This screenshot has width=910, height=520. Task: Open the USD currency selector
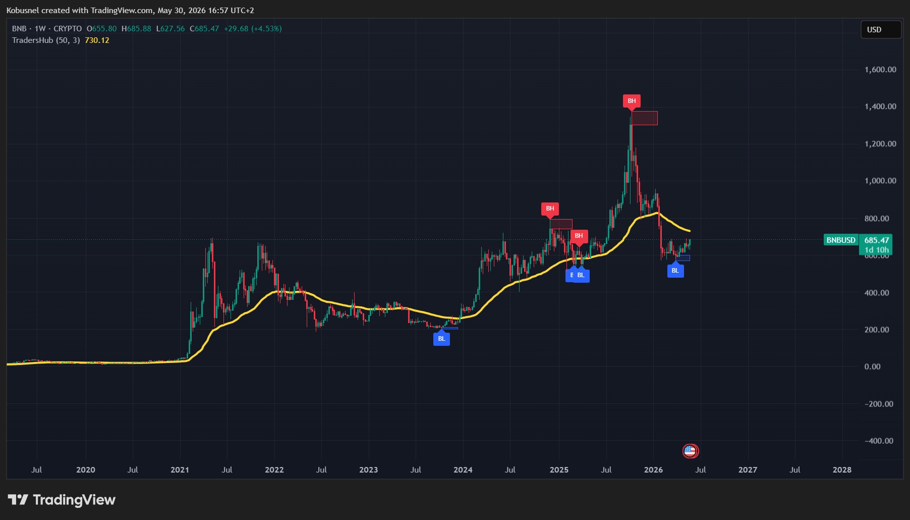coord(880,30)
